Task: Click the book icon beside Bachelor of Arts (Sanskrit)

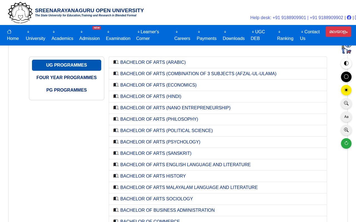Action: [x=116, y=153]
